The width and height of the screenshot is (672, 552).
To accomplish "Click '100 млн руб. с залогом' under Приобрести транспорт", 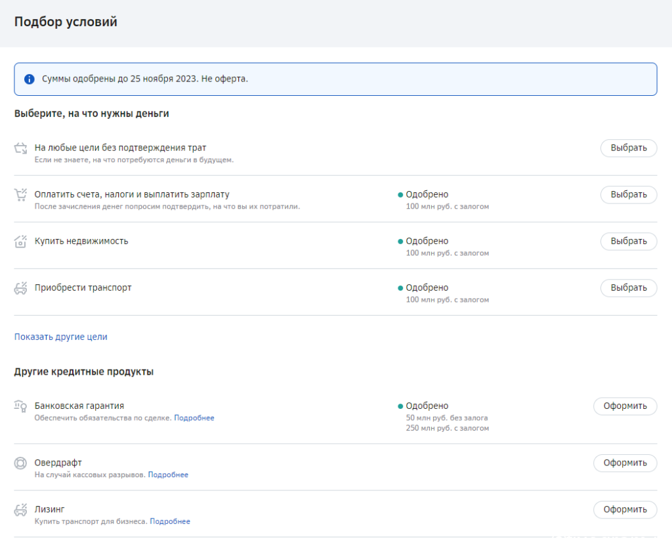I will [x=448, y=300].
